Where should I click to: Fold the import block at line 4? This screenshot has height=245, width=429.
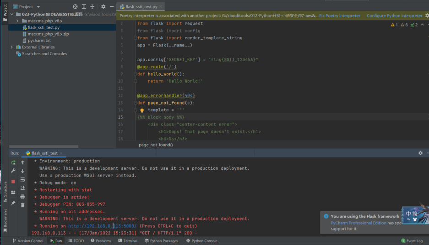pyautogui.click(x=135, y=38)
